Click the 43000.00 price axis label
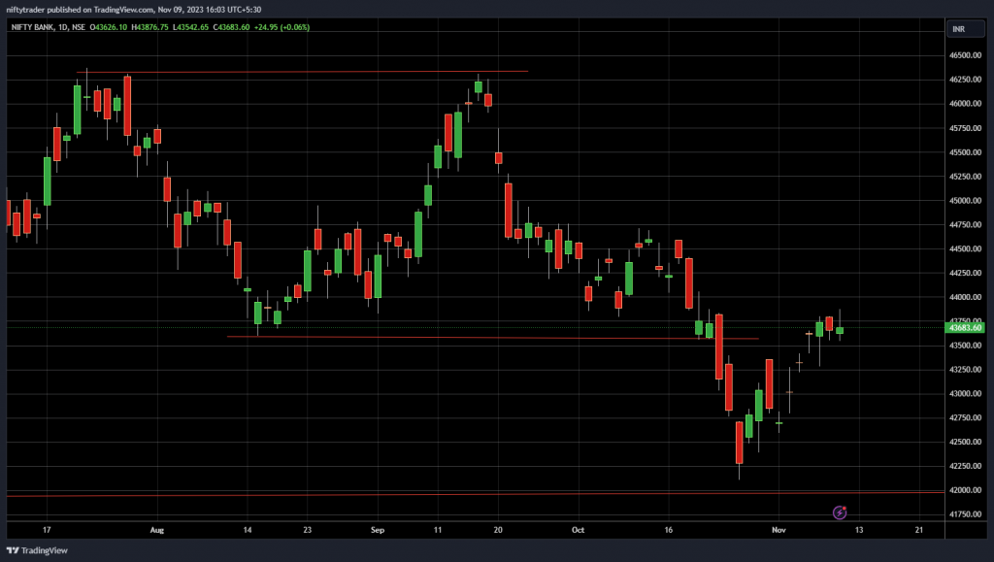 click(x=965, y=393)
